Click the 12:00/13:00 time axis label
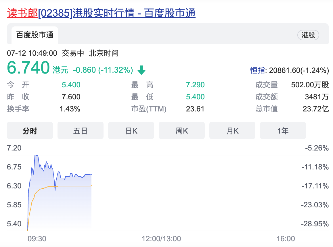Viewport: 333px width, 247px height. tap(161, 239)
